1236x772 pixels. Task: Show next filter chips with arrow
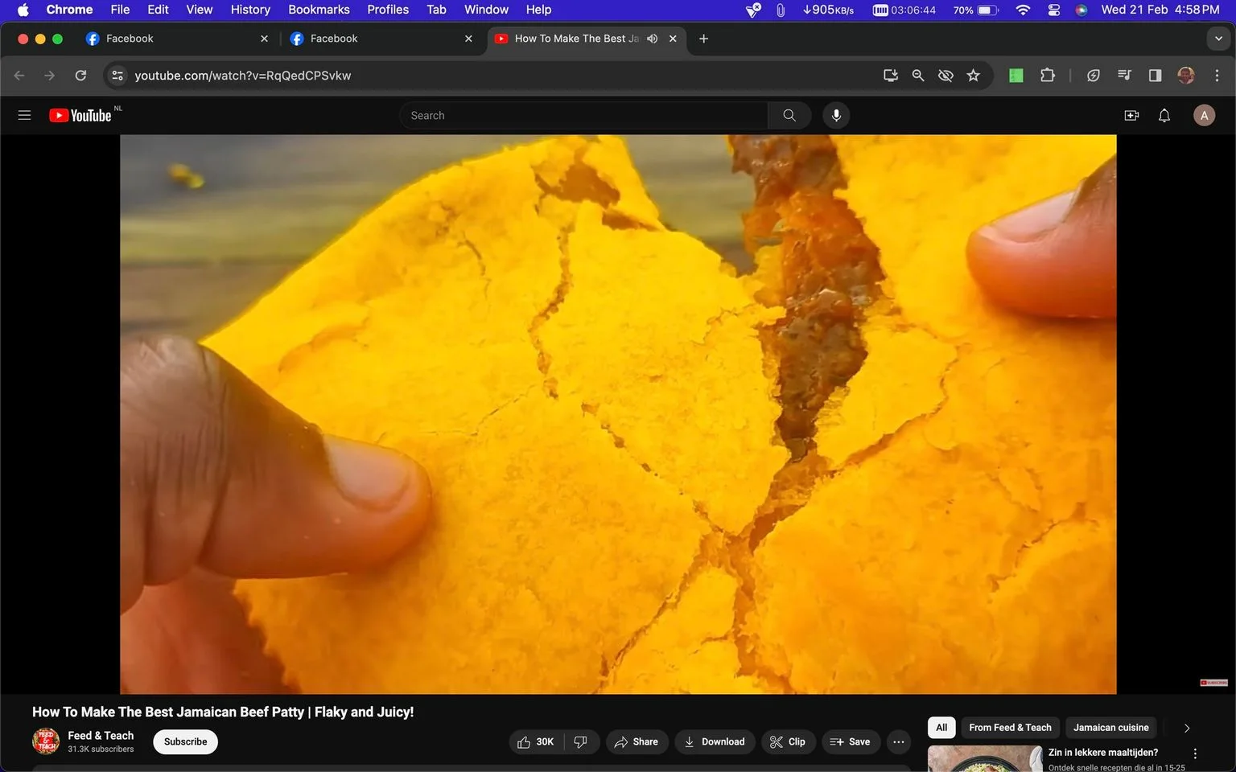[x=1186, y=728]
